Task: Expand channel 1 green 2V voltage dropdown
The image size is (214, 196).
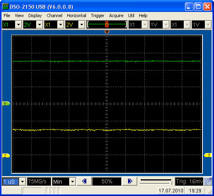Action: click(40, 25)
